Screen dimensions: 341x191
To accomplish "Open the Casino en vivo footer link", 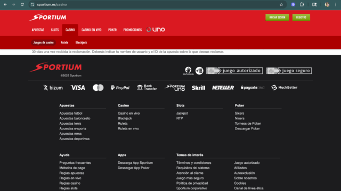I will 129,113.
